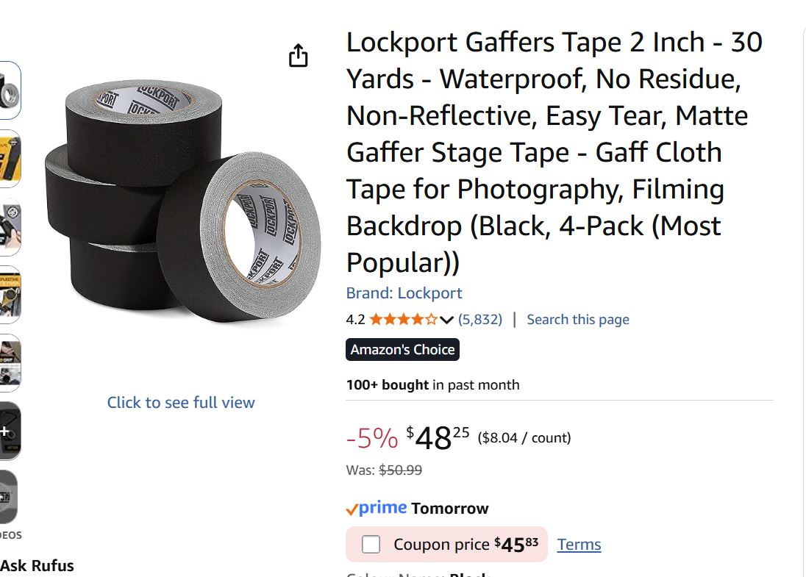Visit the Brand: Lockport store link
Image resolution: width=806 pixels, height=577 pixels.
[404, 293]
